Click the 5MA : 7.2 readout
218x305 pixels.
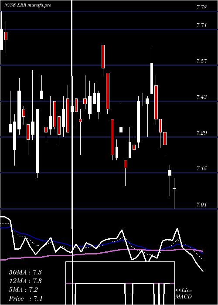click(24, 290)
